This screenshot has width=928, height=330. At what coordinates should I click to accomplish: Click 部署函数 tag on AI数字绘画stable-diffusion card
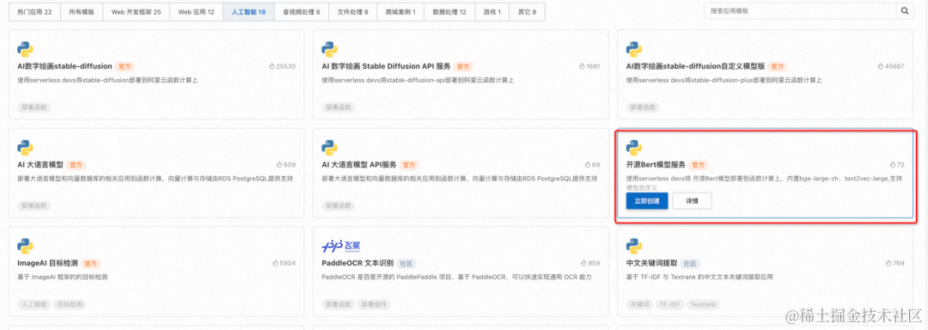click(34, 107)
